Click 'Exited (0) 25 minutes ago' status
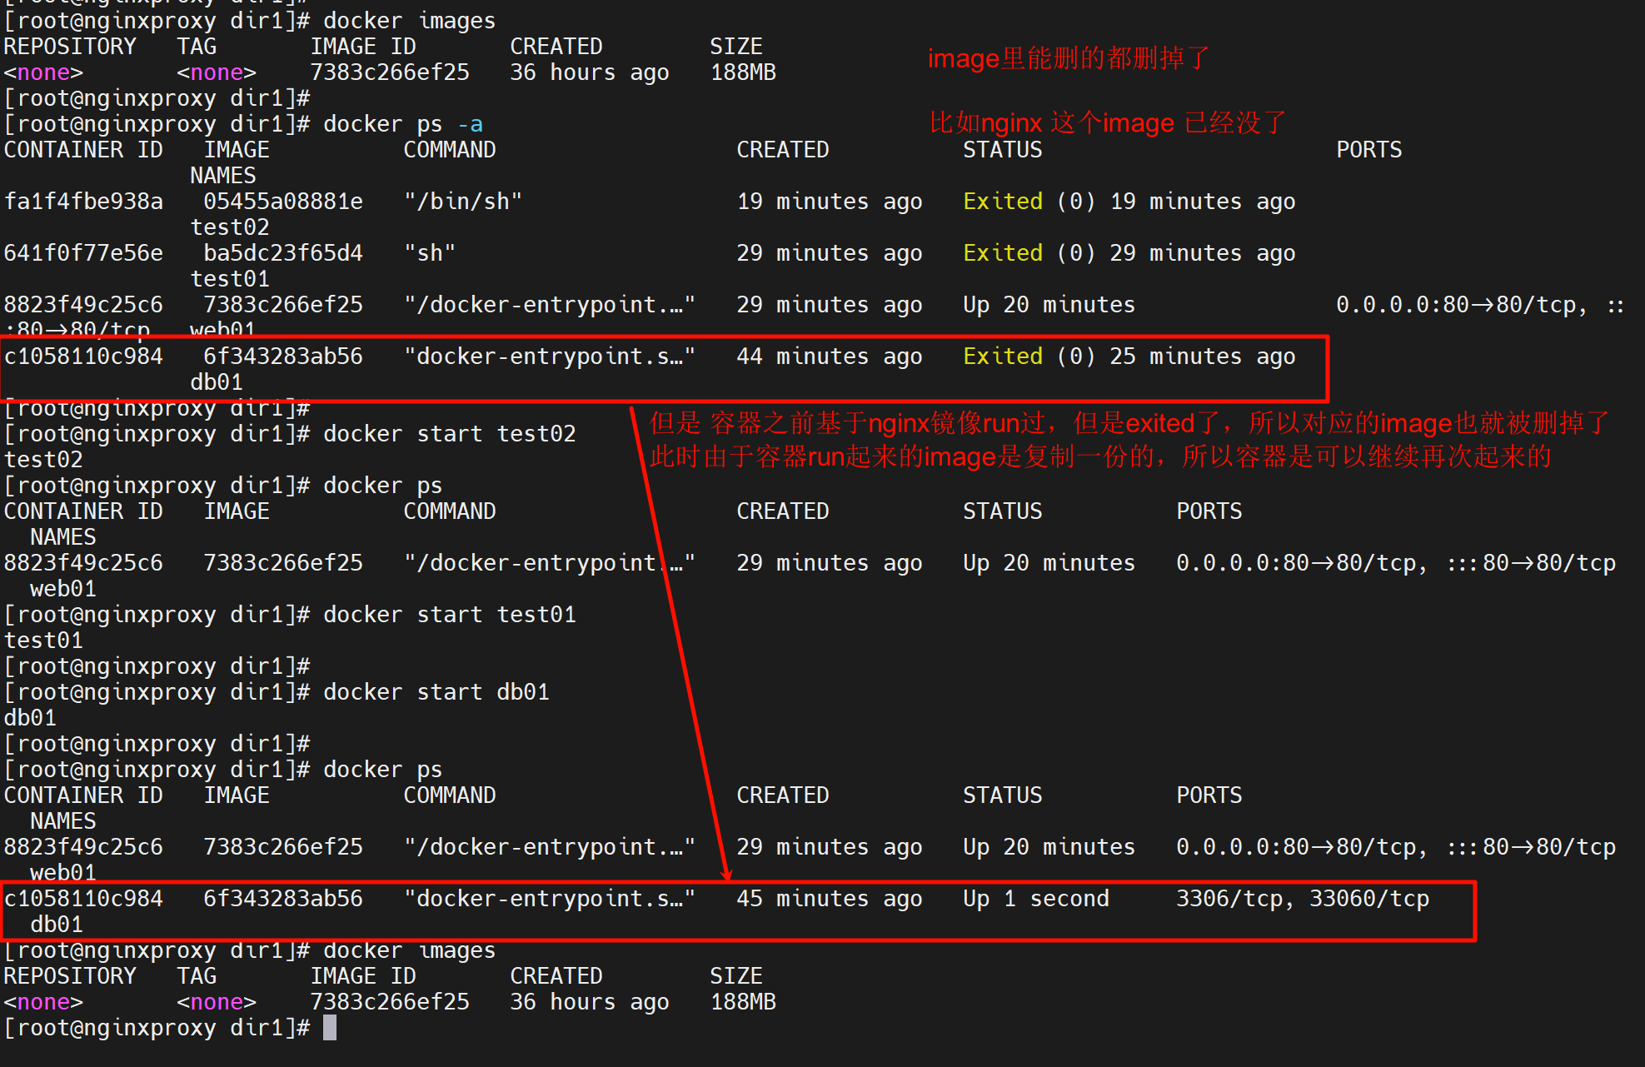Viewport: 1645px width, 1067px height. pos(1129,356)
